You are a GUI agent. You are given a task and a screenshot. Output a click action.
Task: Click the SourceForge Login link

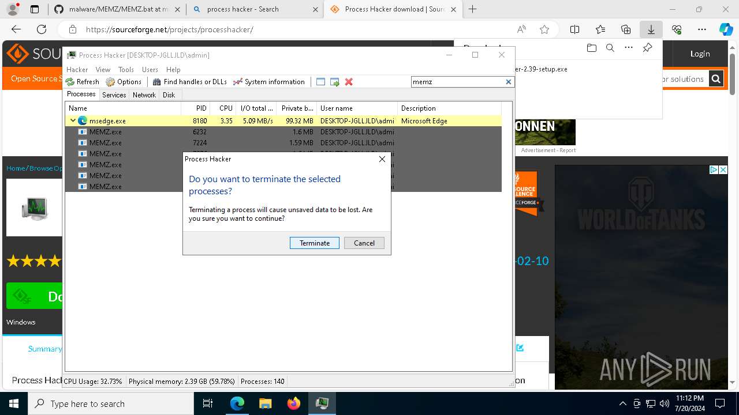pos(700,54)
